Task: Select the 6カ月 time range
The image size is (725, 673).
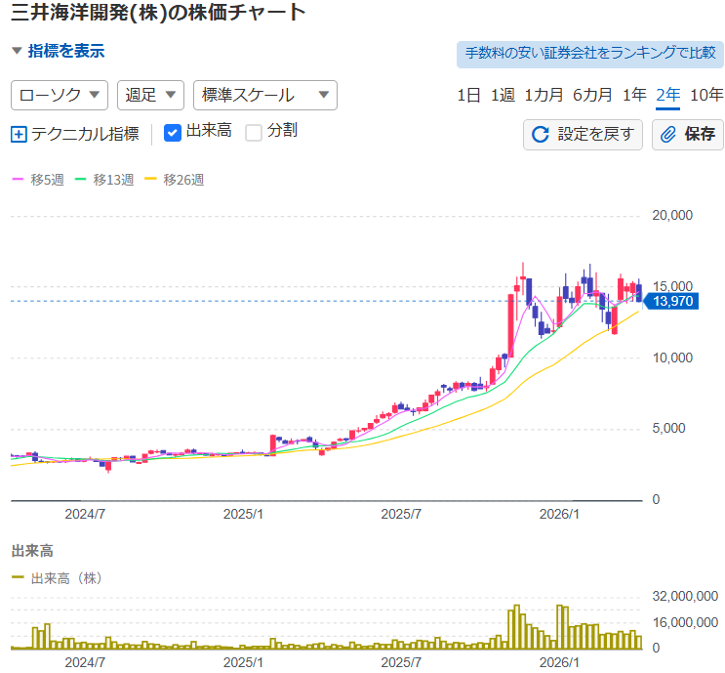Action: coord(592,95)
